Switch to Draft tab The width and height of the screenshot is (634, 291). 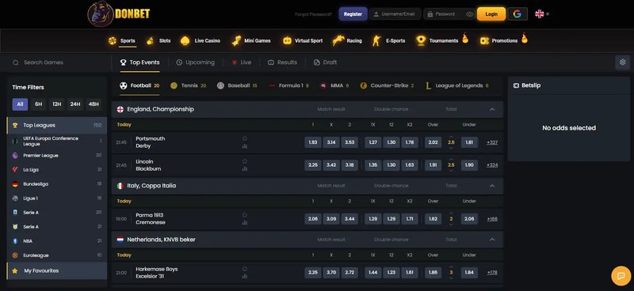326,62
